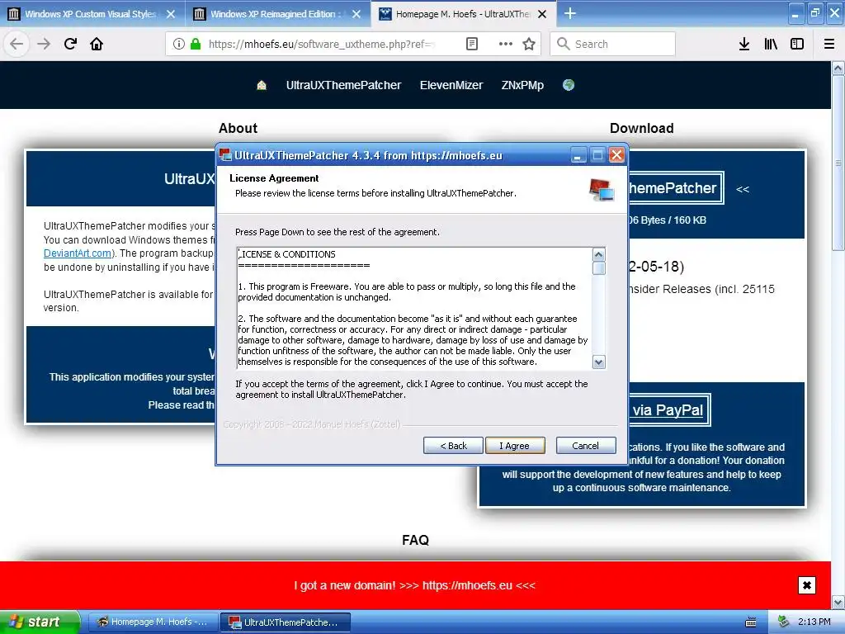Show the sidebars toggle icon
The width and height of the screenshot is (845, 634).
[797, 44]
